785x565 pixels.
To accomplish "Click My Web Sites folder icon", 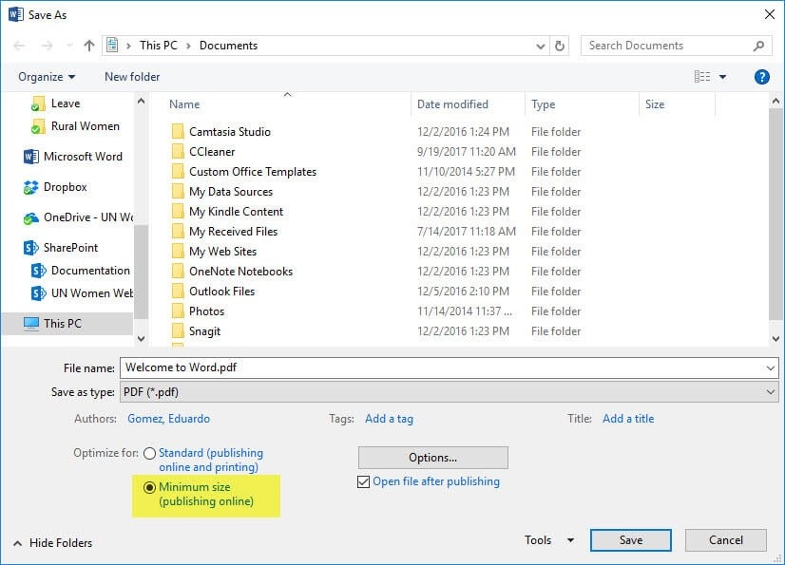I will point(178,252).
